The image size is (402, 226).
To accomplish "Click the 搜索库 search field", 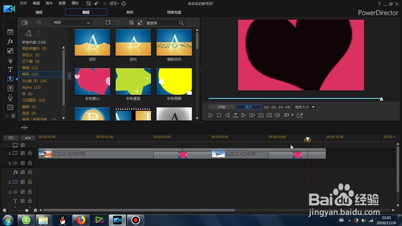I will pos(162,23).
